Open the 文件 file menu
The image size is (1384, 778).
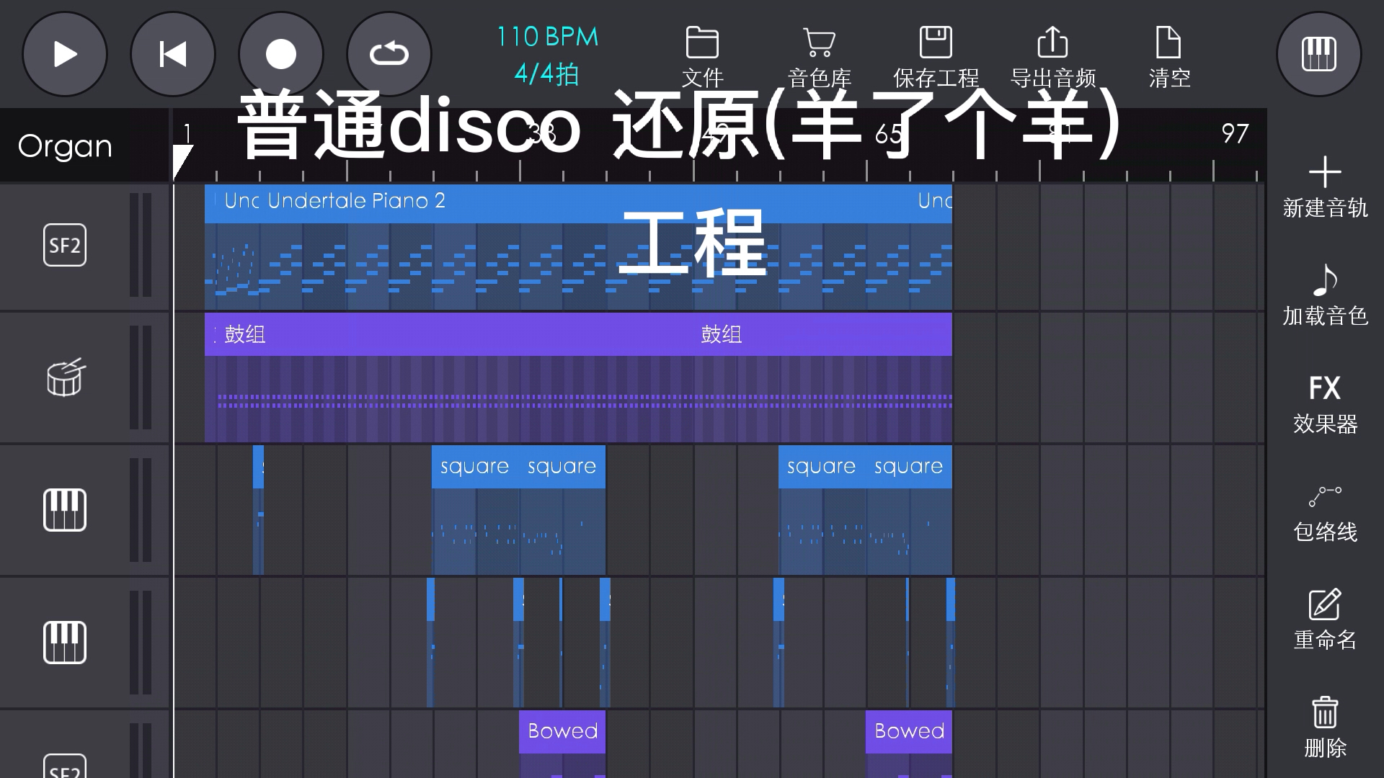tap(702, 58)
